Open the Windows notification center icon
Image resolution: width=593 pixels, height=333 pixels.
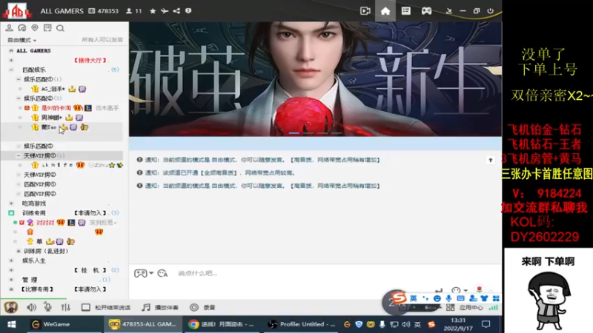[x=486, y=324]
